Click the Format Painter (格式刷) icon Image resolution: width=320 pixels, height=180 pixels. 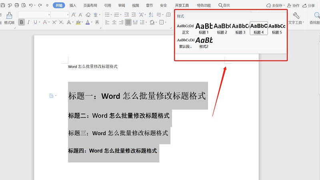click(9, 16)
